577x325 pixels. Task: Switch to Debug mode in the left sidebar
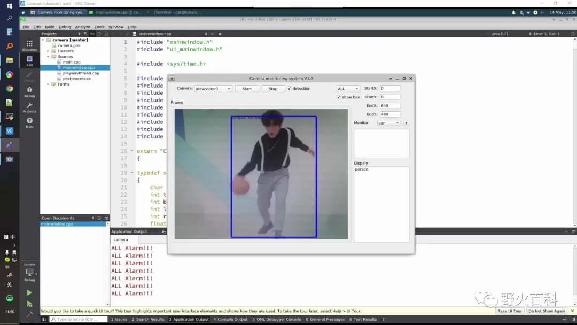(x=29, y=91)
